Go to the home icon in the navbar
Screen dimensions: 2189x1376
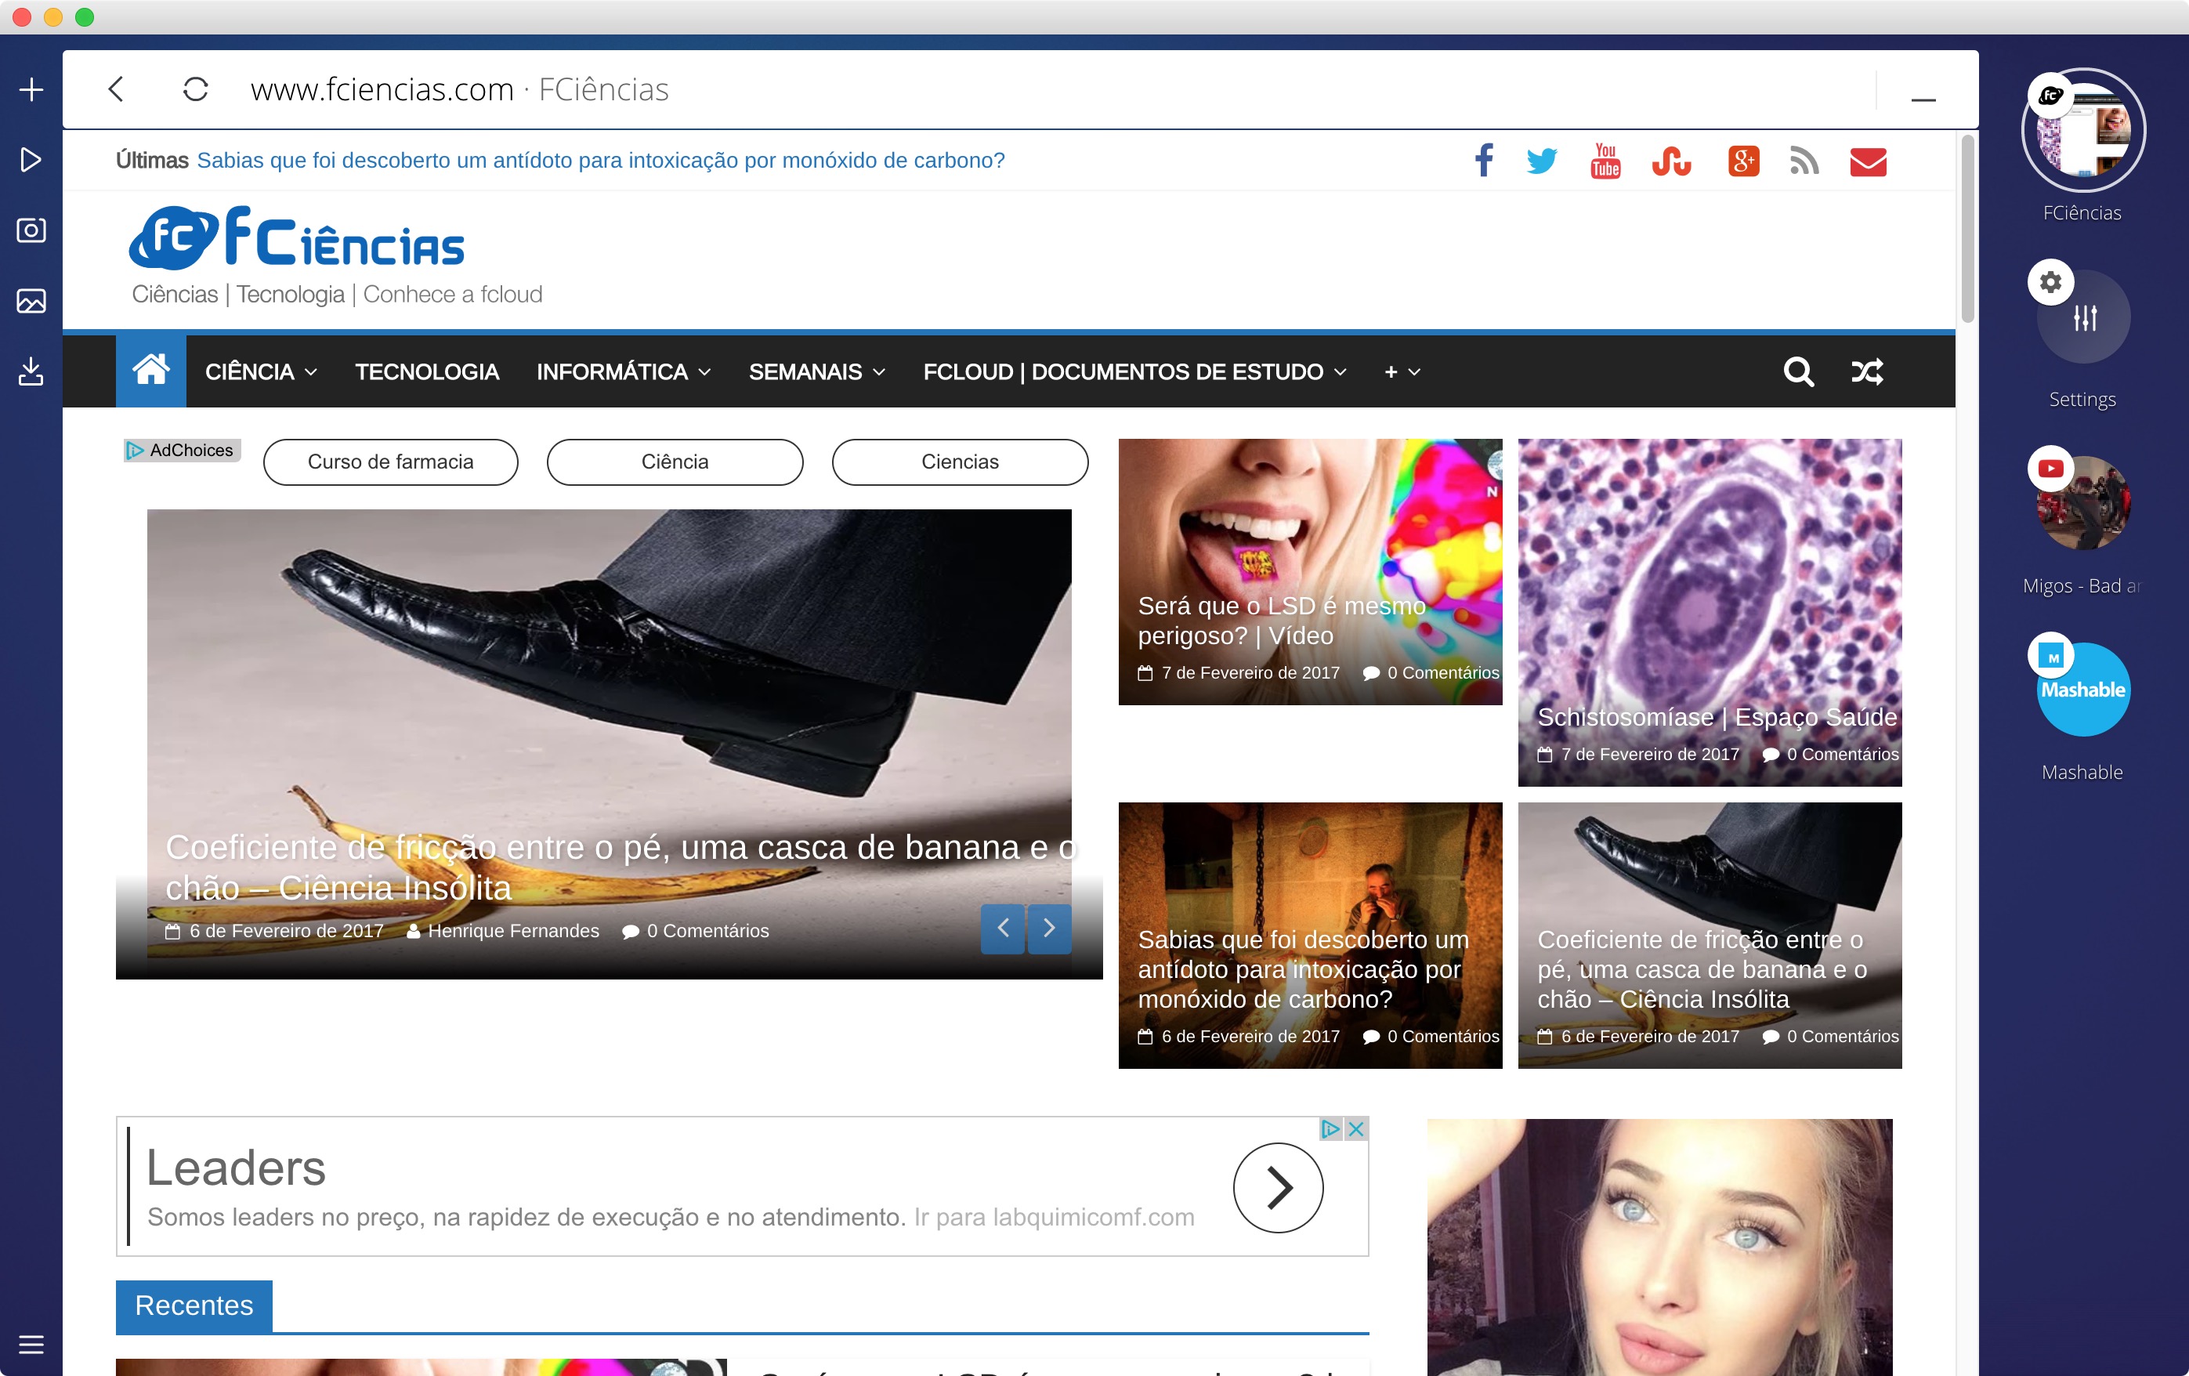151,371
